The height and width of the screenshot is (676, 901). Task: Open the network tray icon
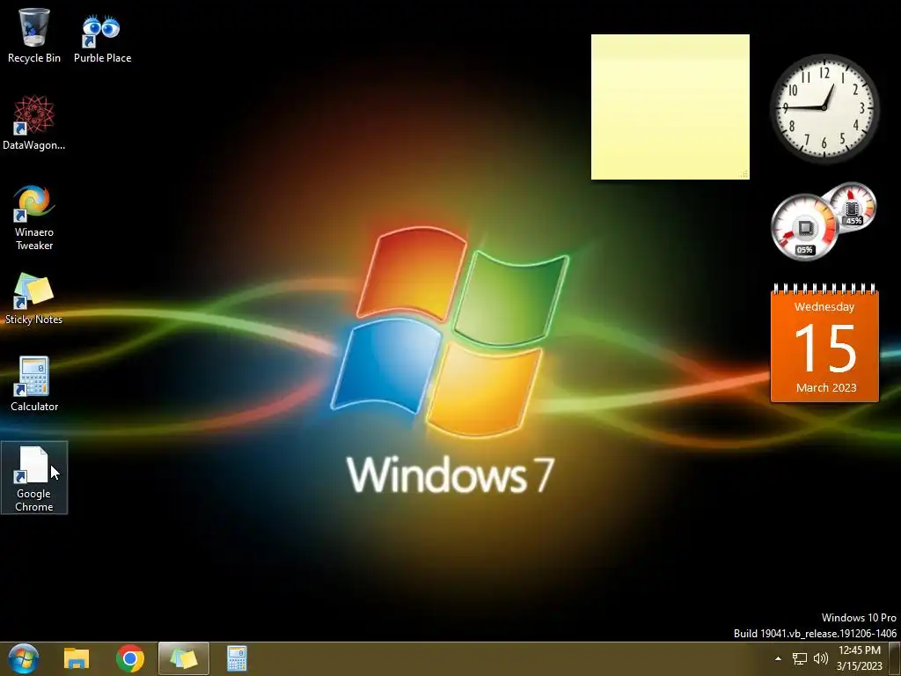pos(799,658)
